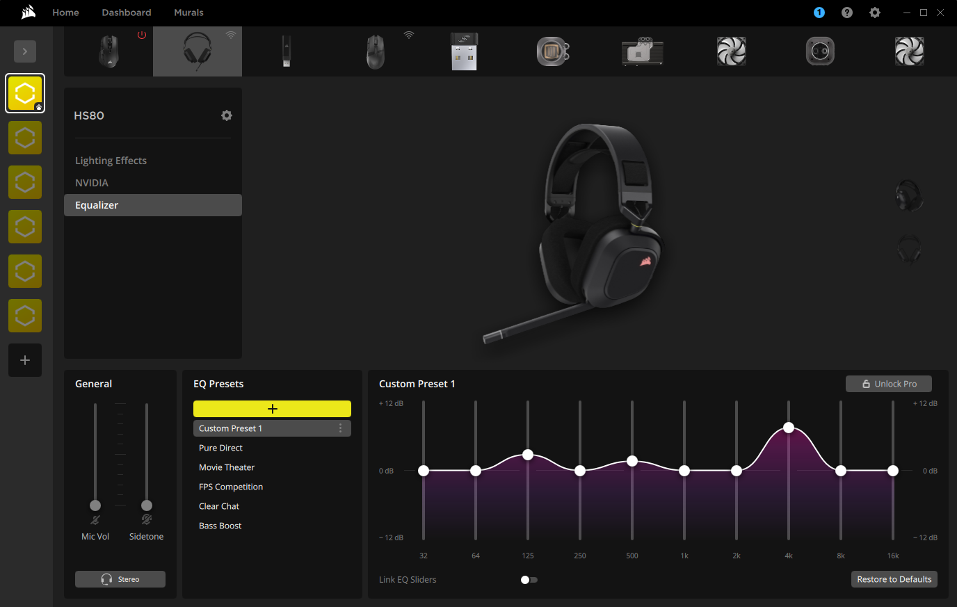Click the 125 Hz EQ slider handle
957x607 pixels.
pos(528,455)
